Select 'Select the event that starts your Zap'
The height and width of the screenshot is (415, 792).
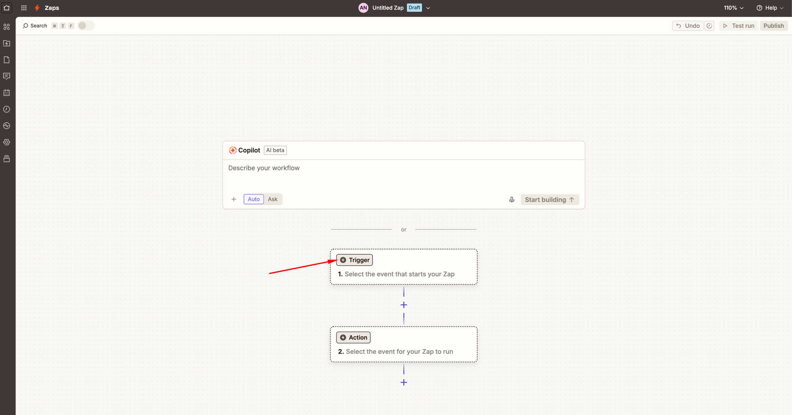[399, 274]
